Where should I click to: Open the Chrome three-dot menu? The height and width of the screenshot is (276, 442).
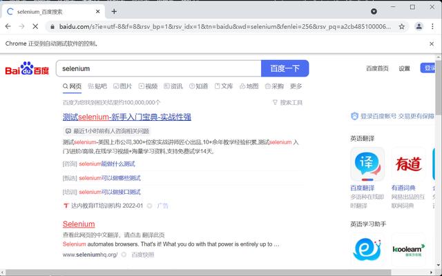(432, 26)
